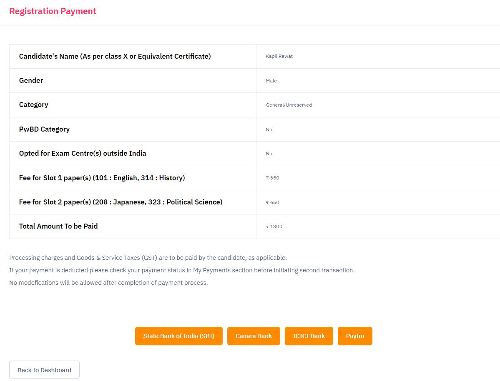Pay using the Paytm option
The width and height of the screenshot is (500, 381).
pos(355,336)
